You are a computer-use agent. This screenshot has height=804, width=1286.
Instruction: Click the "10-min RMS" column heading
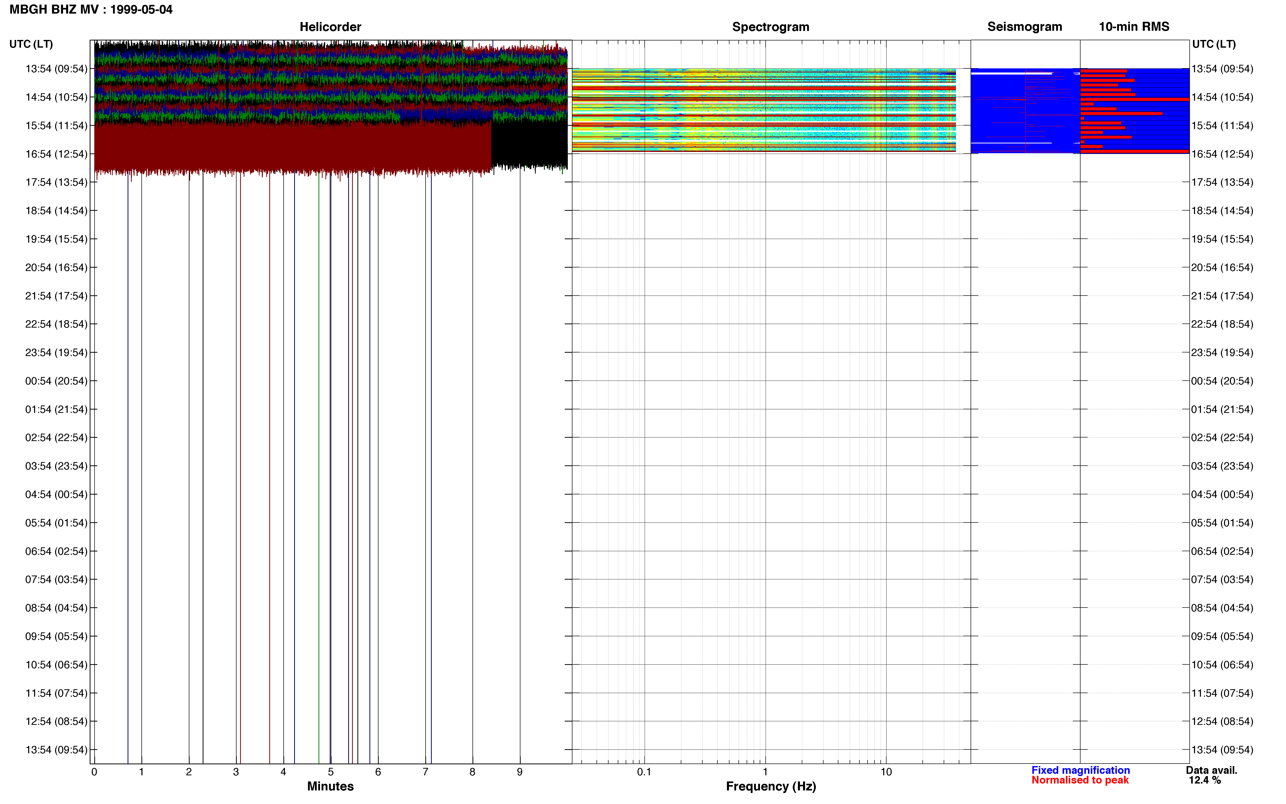click(1134, 27)
